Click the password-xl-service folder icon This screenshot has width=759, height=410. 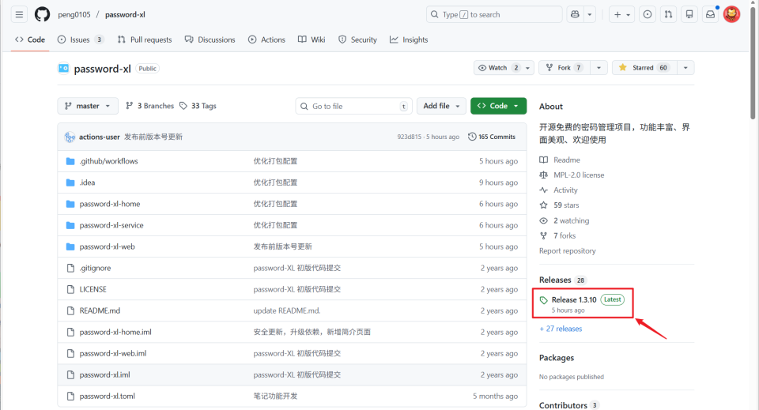click(x=70, y=225)
